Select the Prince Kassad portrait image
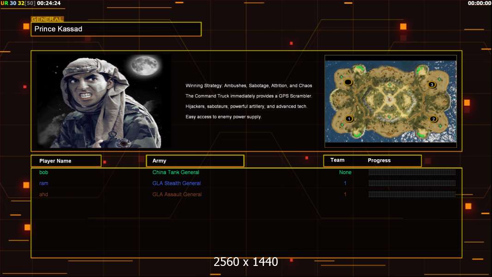Image resolution: width=492 pixels, height=277 pixels. point(104,101)
